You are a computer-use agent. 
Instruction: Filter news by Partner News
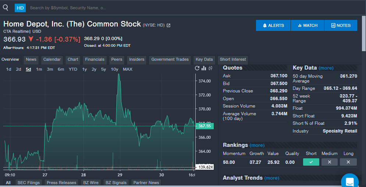click(x=146, y=183)
